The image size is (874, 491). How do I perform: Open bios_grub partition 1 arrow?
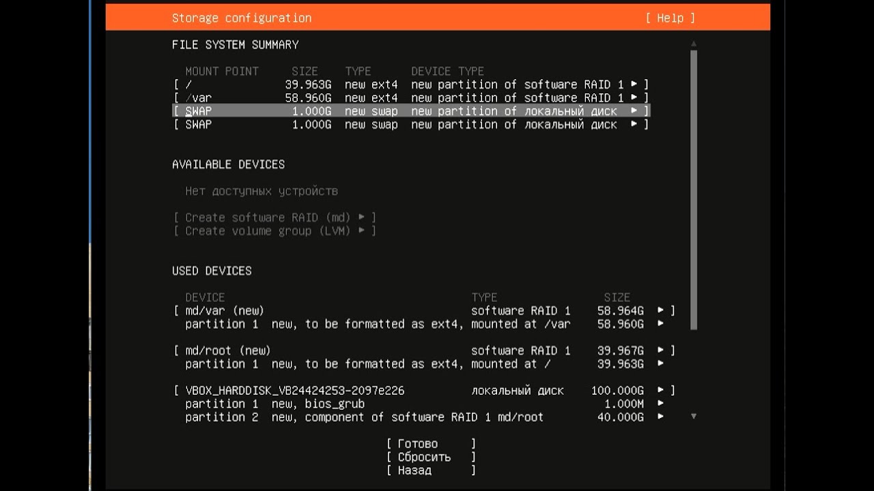point(660,404)
